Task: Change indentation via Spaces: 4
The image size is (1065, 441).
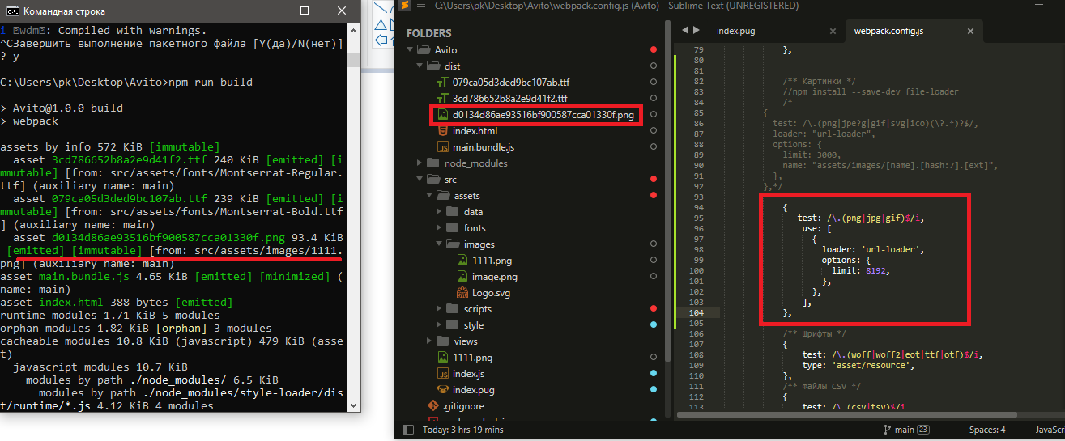Action: tap(987, 430)
